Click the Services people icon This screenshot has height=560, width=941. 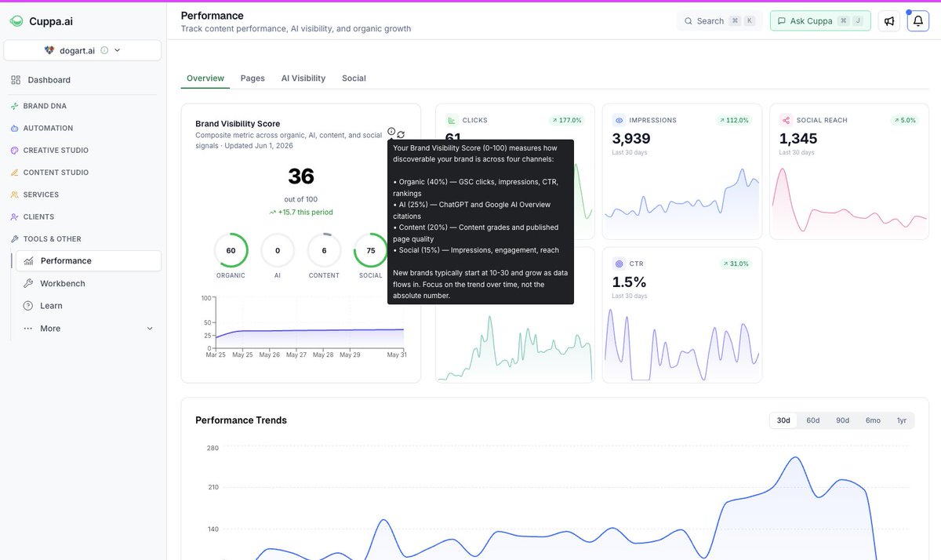coord(15,195)
